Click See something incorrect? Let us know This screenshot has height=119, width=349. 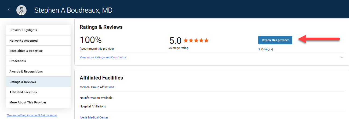[x=32, y=115]
